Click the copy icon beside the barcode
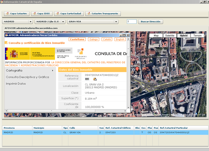 click(95, 79)
